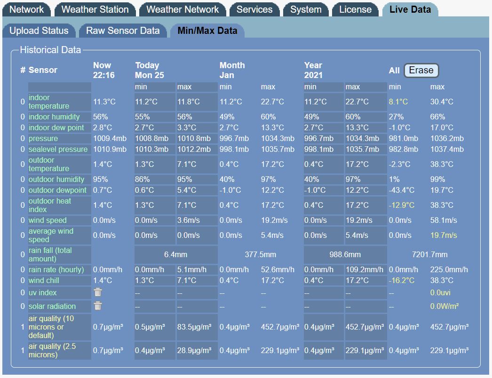Click the wind chill label
Image resolution: width=492 pixels, height=378 pixels.
point(44,280)
